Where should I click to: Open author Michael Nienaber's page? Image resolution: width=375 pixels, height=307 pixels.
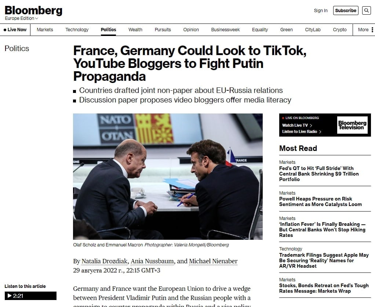point(213,261)
